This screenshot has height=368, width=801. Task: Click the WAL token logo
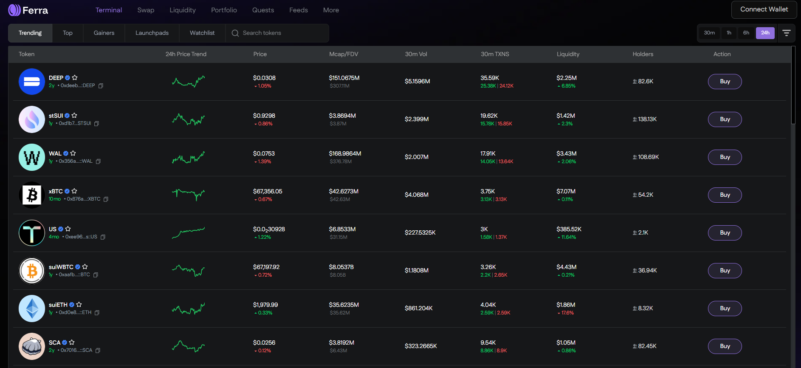point(32,157)
